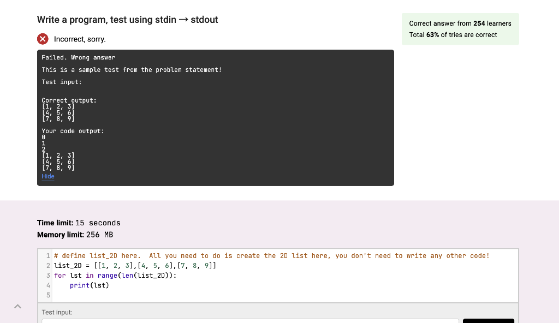
Task: Click the 'Failed. Wrong answer' message
Action: tap(79, 57)
